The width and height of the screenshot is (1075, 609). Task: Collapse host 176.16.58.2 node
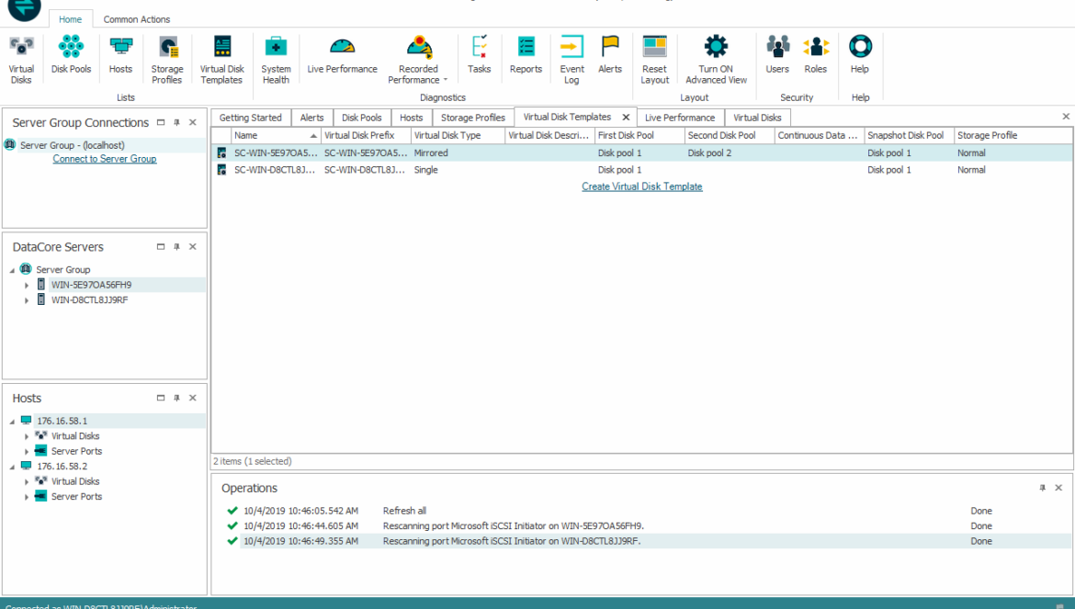point(12,467)
